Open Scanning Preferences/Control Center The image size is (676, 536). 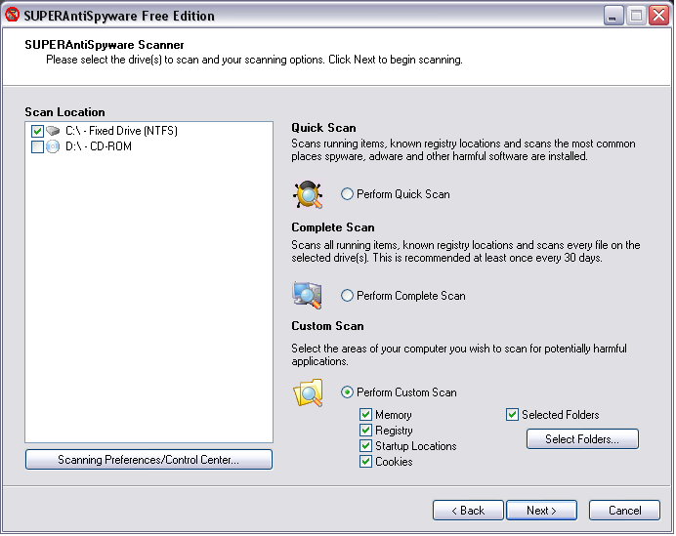148,460
